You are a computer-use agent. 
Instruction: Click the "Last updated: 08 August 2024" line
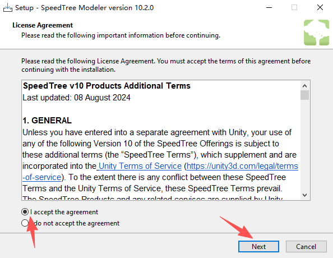click(x=76, y=98)
